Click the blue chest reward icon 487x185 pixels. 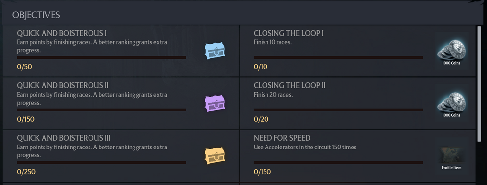tap(215, 51)
